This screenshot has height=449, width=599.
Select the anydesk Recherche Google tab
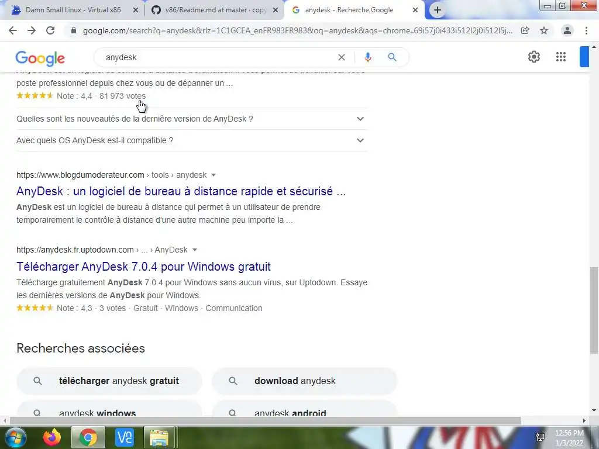point(349,10)
